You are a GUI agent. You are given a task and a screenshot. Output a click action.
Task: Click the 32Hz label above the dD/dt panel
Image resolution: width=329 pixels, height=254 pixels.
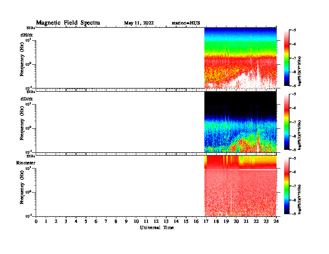click(31, 92)
